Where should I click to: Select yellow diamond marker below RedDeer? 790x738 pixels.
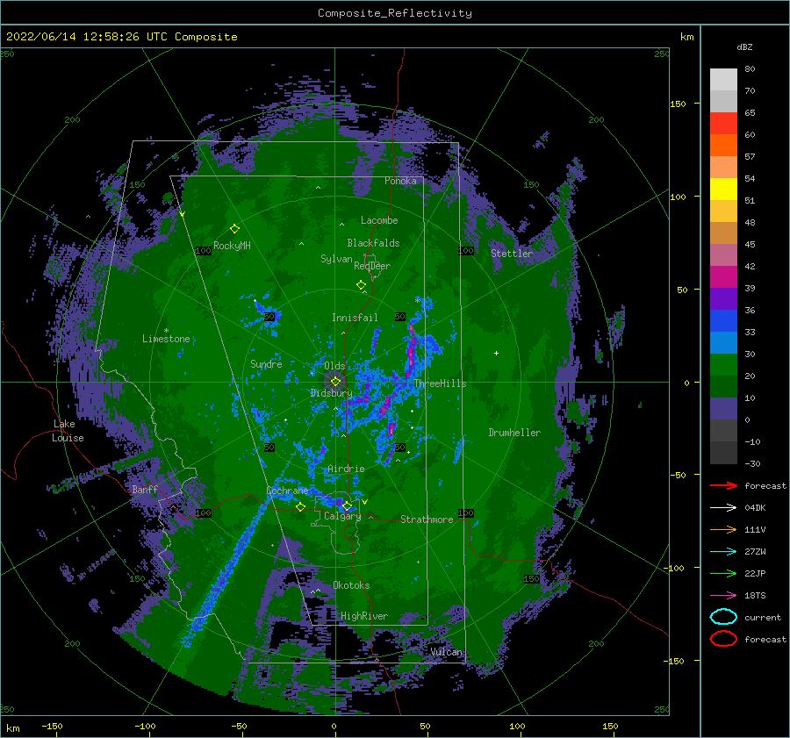[x=361, y=284]
